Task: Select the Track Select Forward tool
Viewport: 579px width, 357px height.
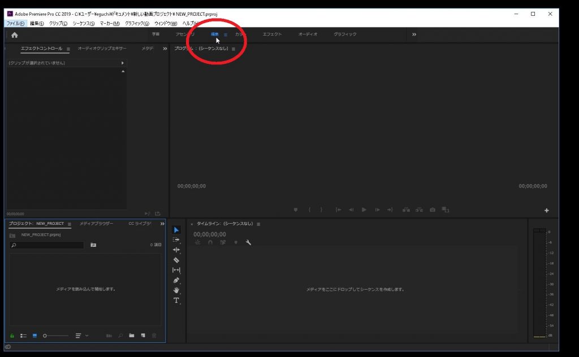Action: (176, 240)
